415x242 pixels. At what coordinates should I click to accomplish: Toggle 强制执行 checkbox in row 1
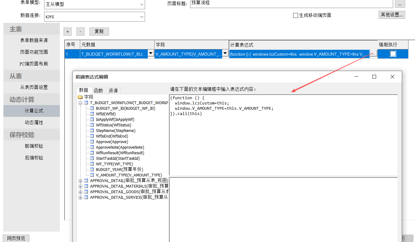(x=393, y=54)
